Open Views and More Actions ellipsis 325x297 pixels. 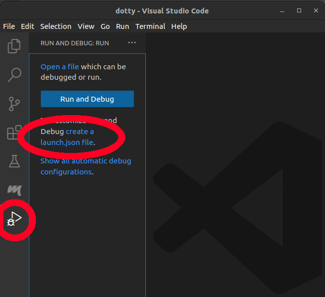click(132, 43)
